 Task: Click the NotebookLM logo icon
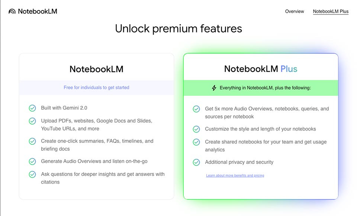12,11
